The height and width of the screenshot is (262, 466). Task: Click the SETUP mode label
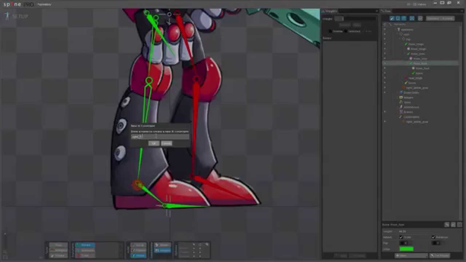click(x=20, y=16)
